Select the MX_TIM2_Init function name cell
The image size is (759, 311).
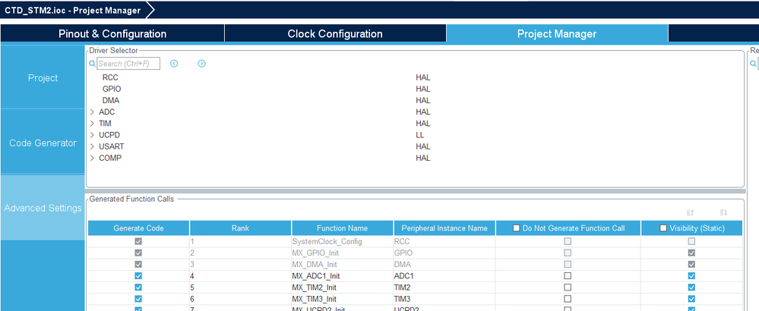tap(342, 287)
